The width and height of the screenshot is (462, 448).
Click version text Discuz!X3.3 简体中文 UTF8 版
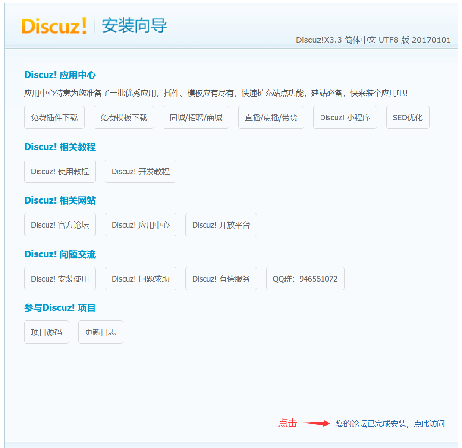[x=352, y=40]
